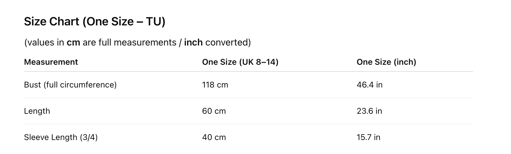Click the Bust (full circumference) row label
The image size is (511, 154).
(70, 85)
